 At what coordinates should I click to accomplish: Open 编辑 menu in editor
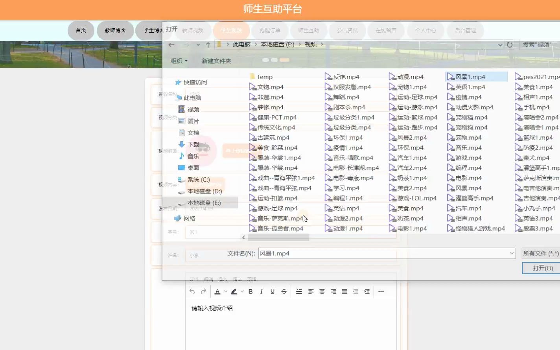208,279
